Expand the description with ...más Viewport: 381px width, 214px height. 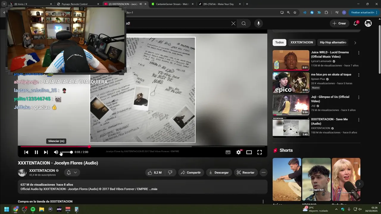click(153, 189)
